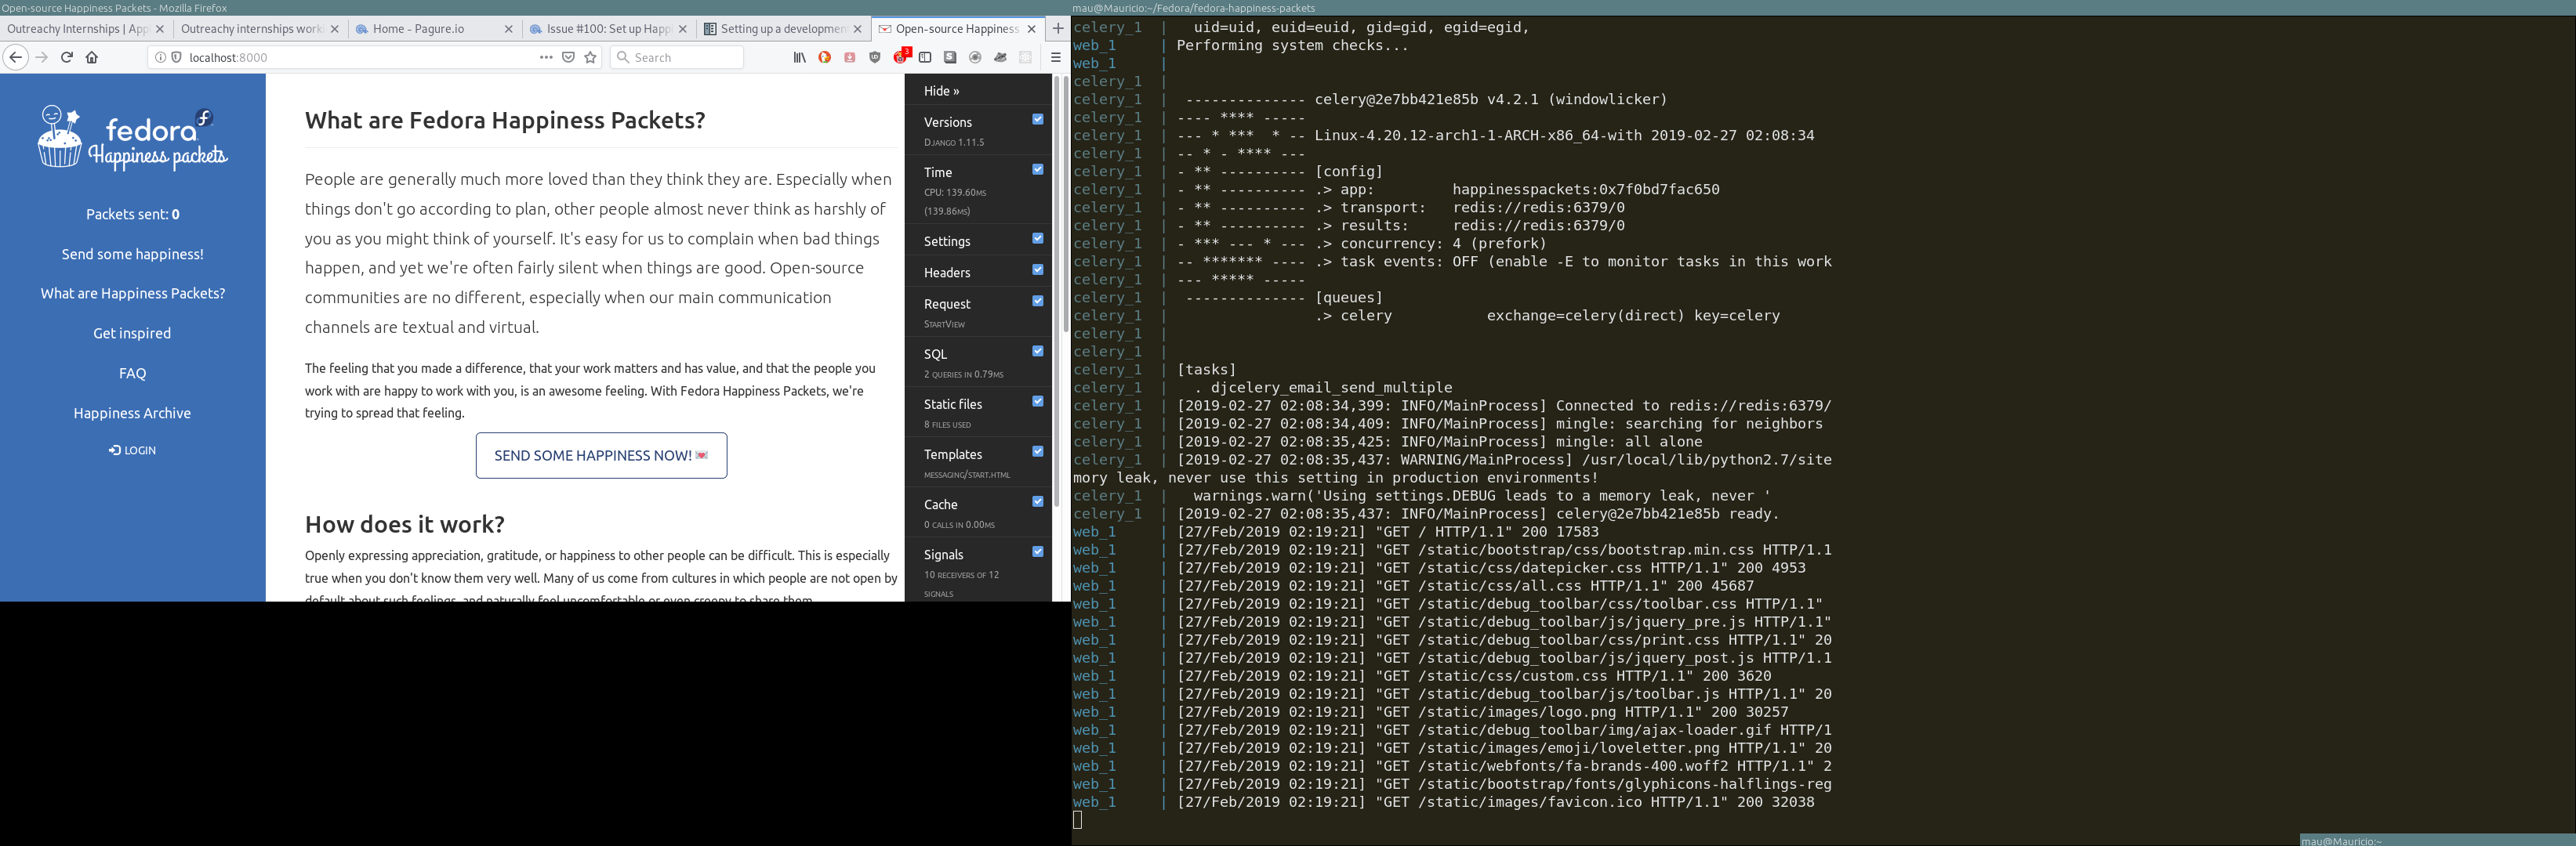Toggle the Request panel checkbox

pos(1038,301)
